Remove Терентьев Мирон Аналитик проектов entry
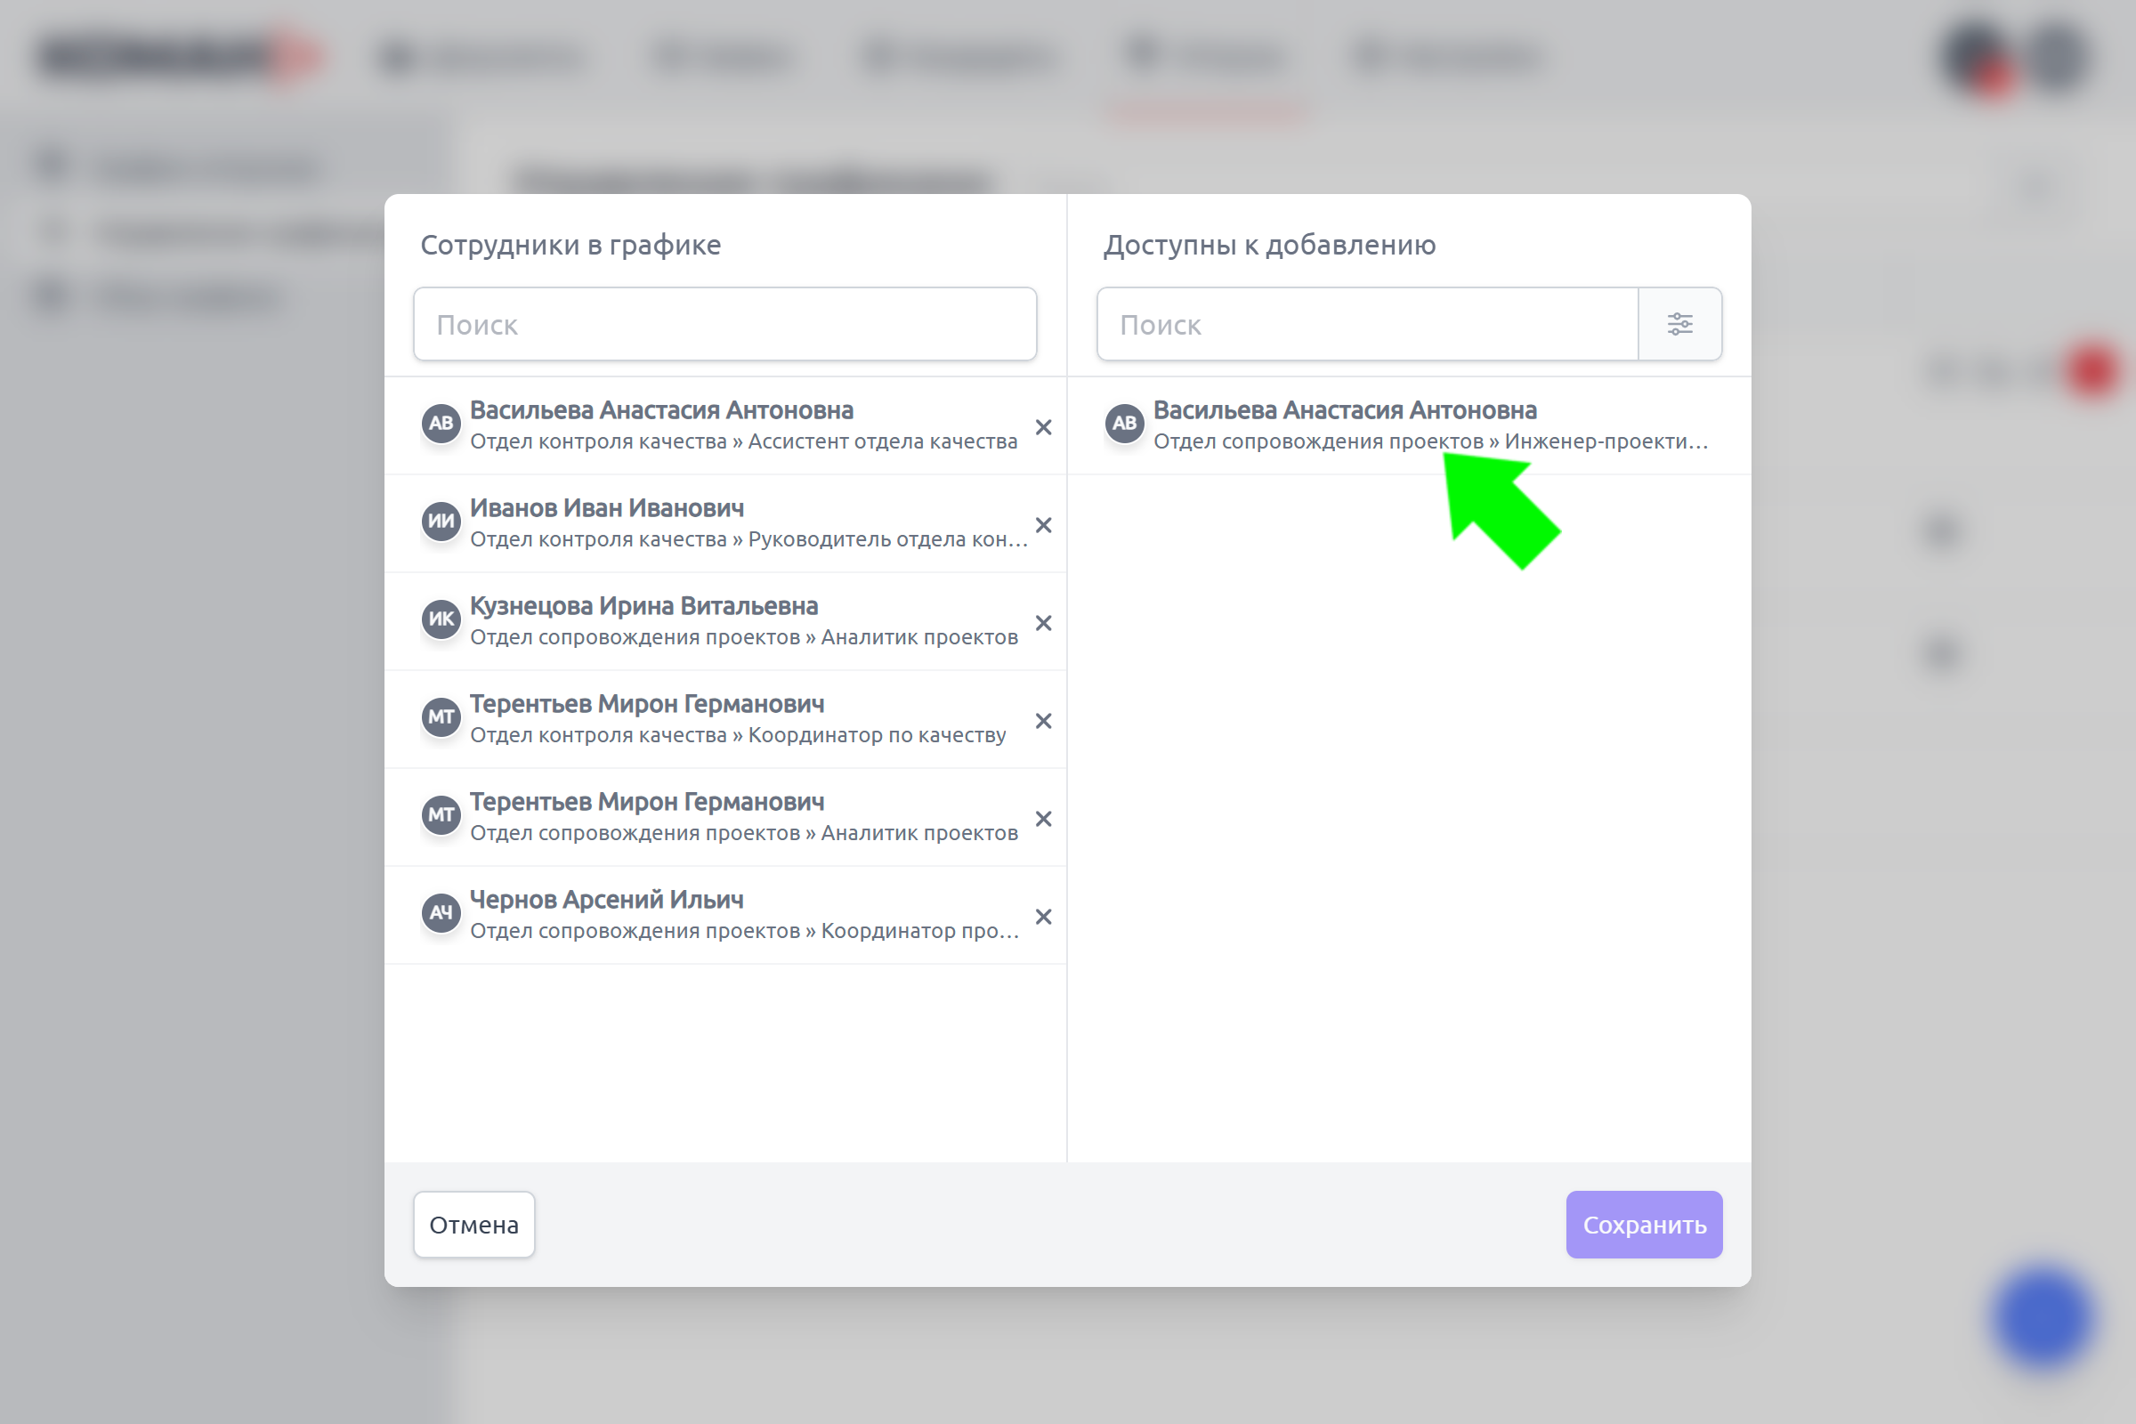 coord(1043,819)
